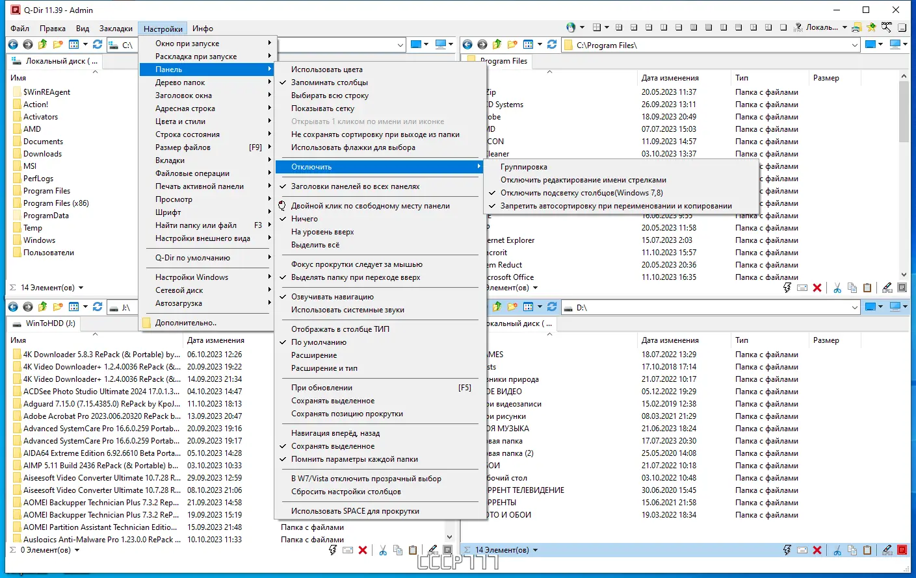916x578 pixels.
Task: Go up one folder in J:\ pane
Action: [x=42, y=307]
